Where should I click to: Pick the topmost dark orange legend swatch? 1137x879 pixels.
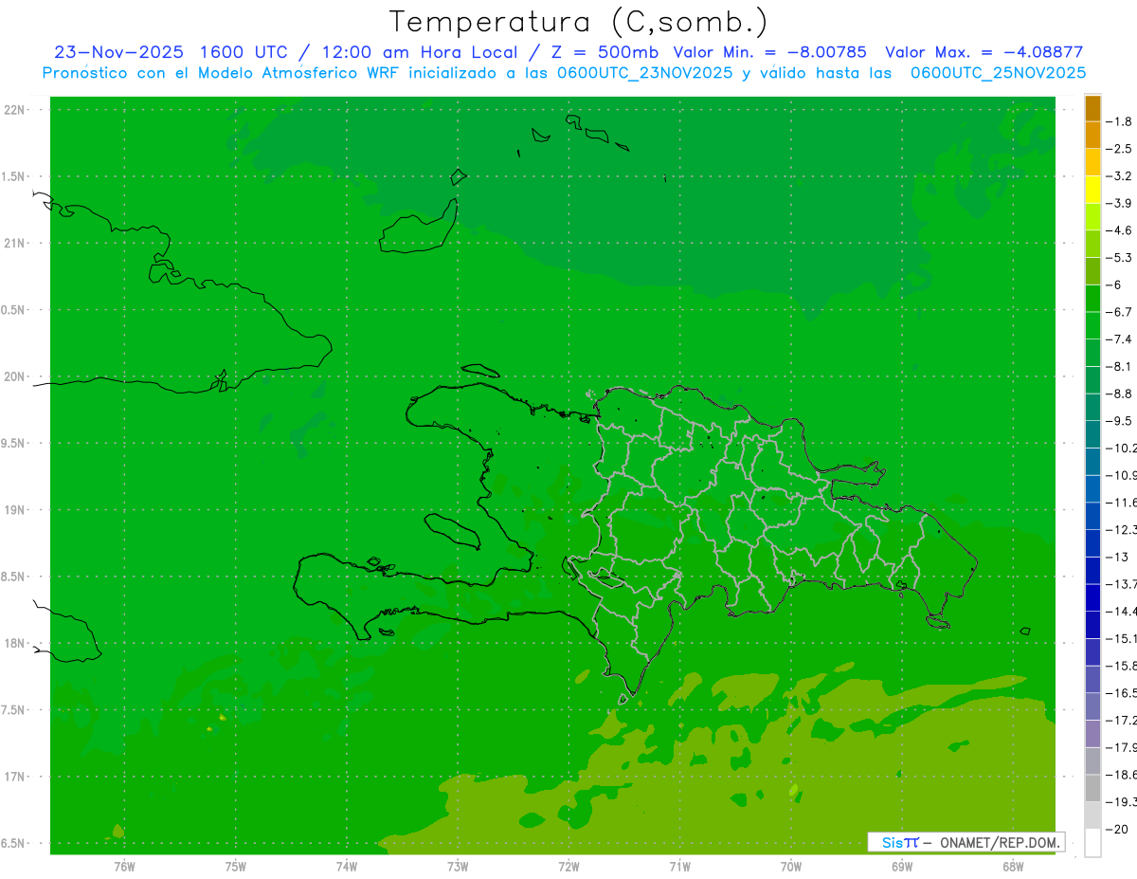[1092, 108]
